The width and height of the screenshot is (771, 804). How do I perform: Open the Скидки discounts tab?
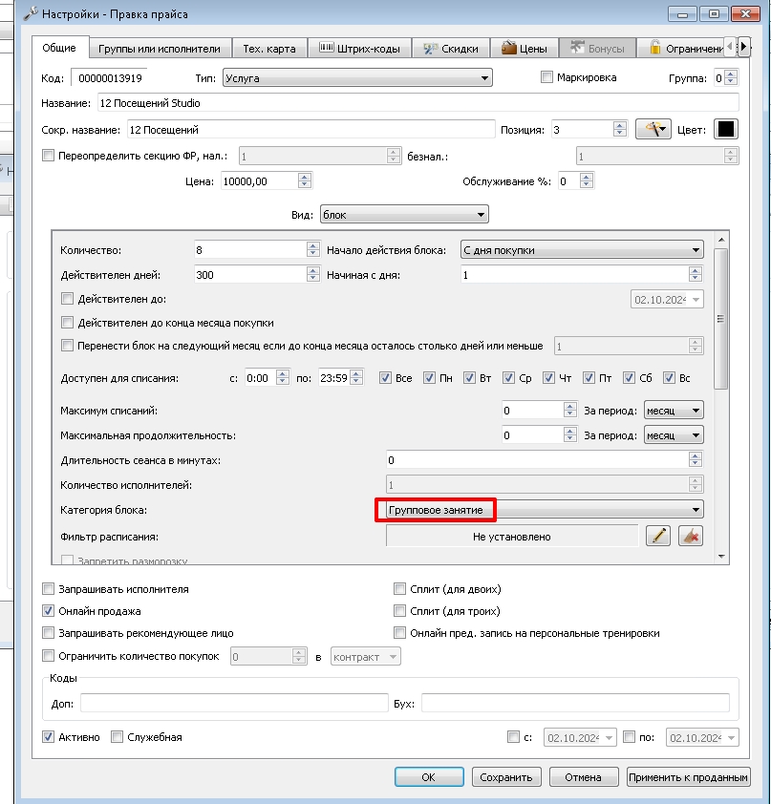pos(450,48)
